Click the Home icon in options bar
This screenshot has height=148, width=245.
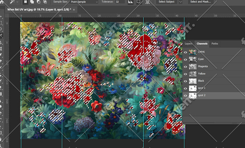(x=3, y=2)
